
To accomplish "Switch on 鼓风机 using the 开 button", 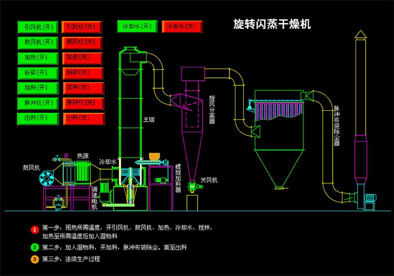I will pyautogui.click(x=37, y=42).
